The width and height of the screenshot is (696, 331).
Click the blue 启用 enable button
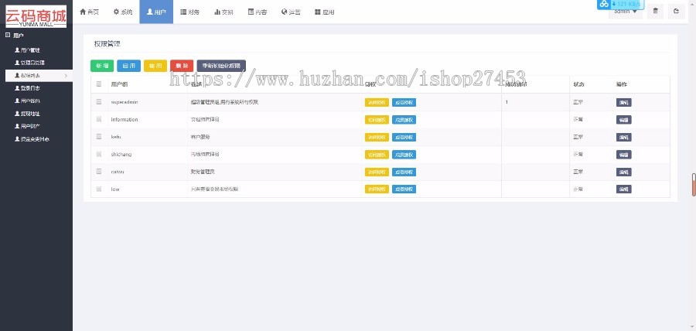[x=128, y=66]
